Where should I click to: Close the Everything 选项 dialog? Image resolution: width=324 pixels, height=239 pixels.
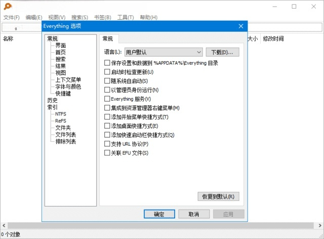[240, 26]
